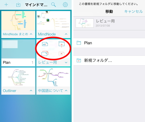
Task: Expand options for MindNode まとめ
Action: (x=31, y=34)
